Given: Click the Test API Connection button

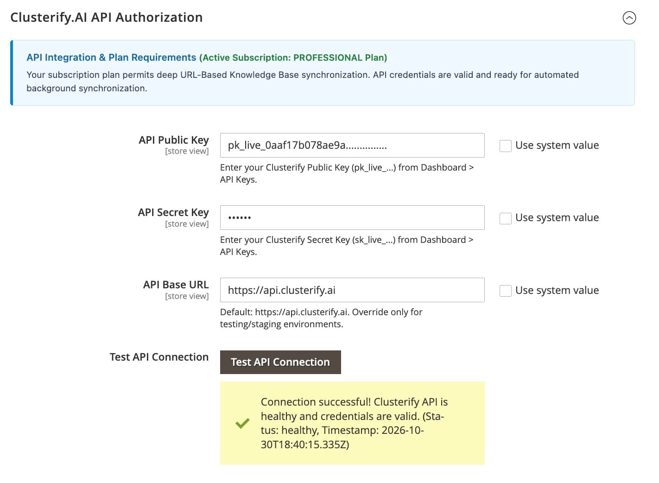Looking at the screenshot, I should 280,362.
